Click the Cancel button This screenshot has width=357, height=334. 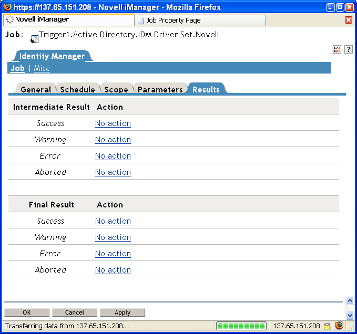coord(75,312)
